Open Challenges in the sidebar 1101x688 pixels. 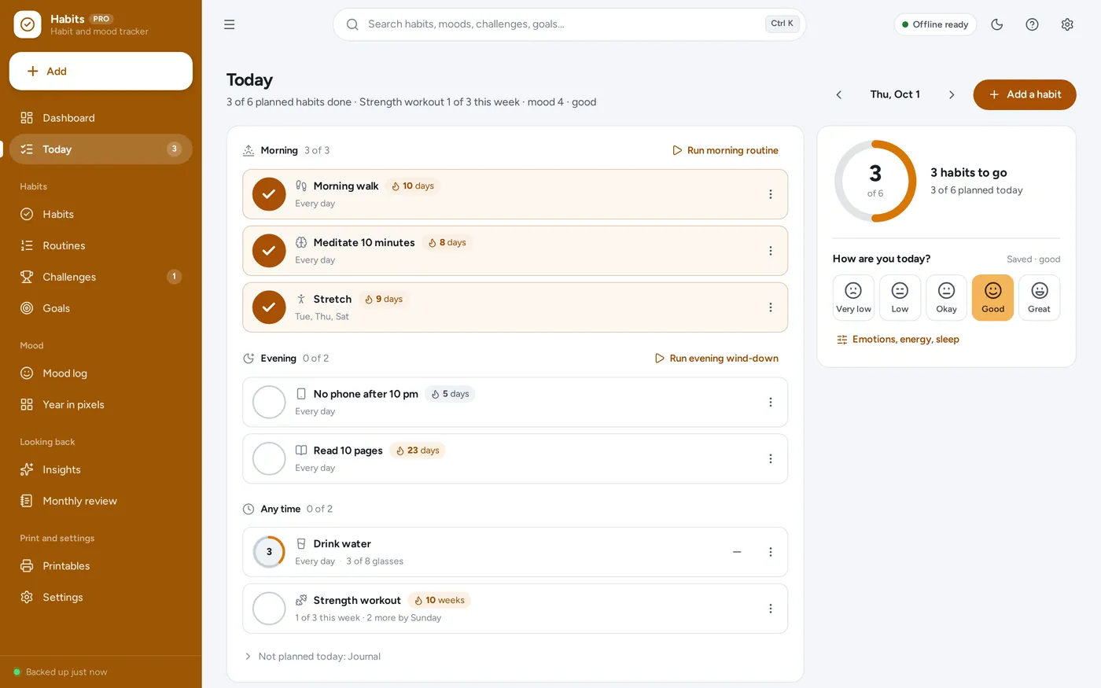[x=101, y=277]
